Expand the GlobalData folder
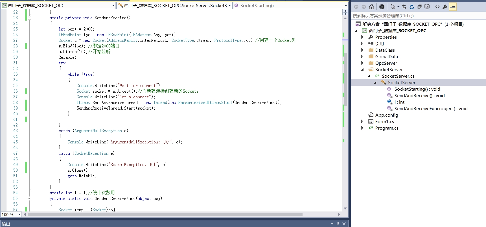Image resolution: width=486 pixels, height=227 pixels. pyautogui.click(x=362, y=56)
